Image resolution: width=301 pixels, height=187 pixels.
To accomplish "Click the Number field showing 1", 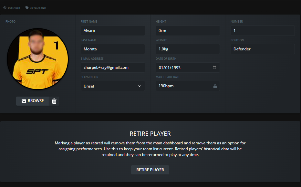I will (263, 31).
